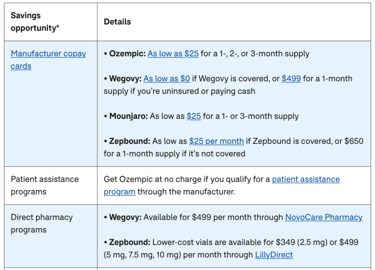Click the 'Savings opportunity*' column header

[x=35, y=22]
